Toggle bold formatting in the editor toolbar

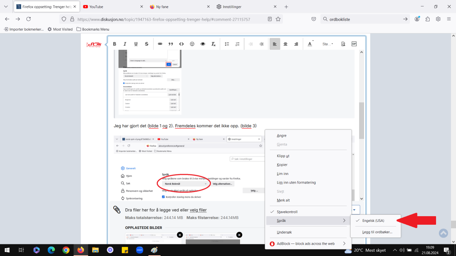tap(114, 44)
